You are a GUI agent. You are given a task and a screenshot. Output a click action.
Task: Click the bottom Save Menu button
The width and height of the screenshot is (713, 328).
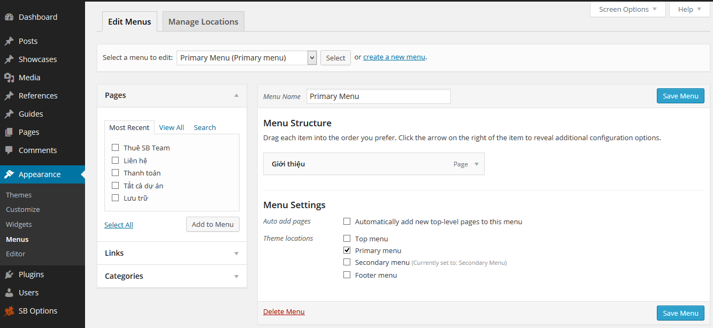(680, 313)
